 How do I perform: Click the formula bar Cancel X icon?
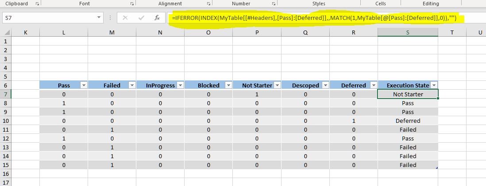tap(125, 18)
